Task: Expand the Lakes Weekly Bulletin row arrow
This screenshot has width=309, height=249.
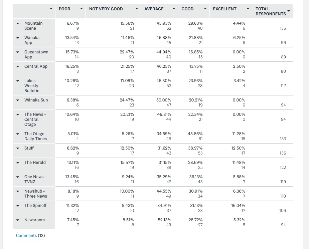Action: pyautogui.click(x=18, y=81)
